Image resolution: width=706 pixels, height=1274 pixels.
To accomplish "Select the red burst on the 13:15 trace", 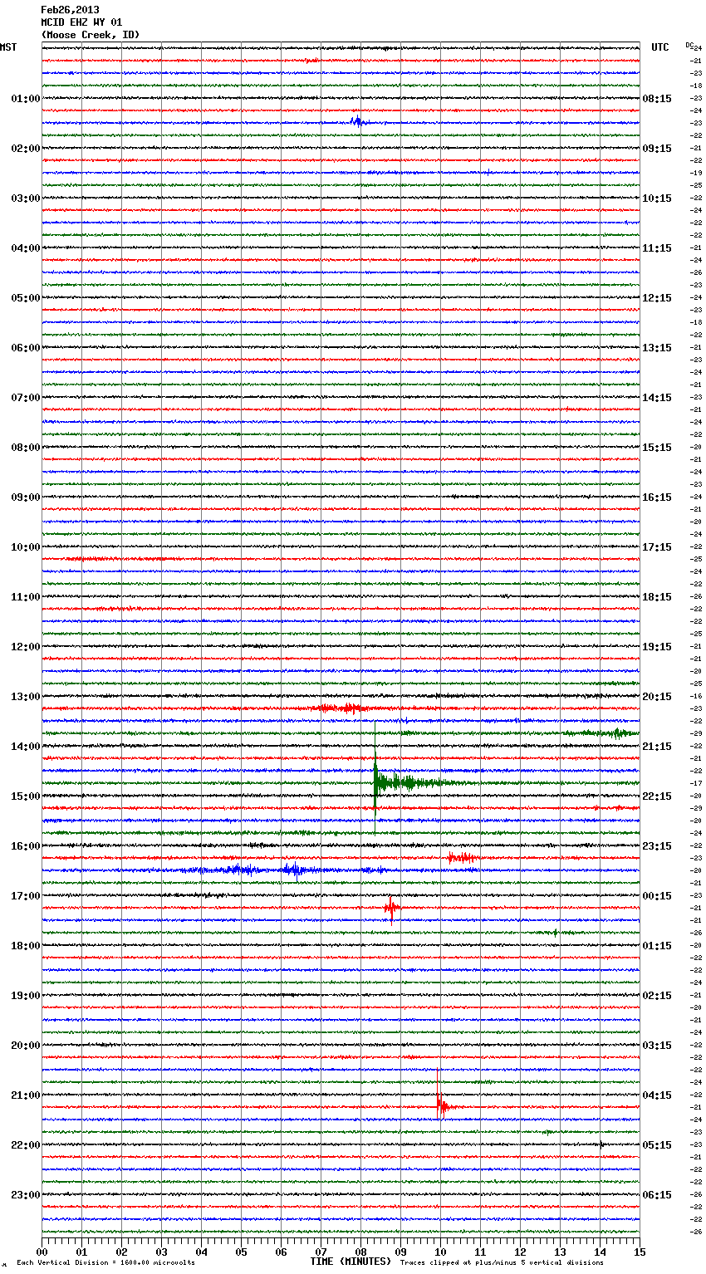I will 341,708.
